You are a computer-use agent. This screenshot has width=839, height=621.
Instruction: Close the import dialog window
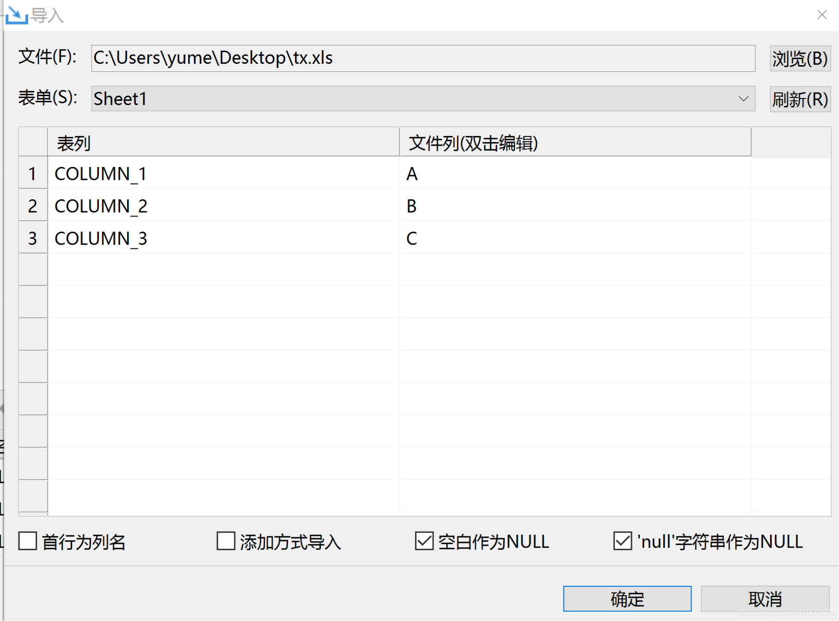pyautogui.click(x=821, y=15)
